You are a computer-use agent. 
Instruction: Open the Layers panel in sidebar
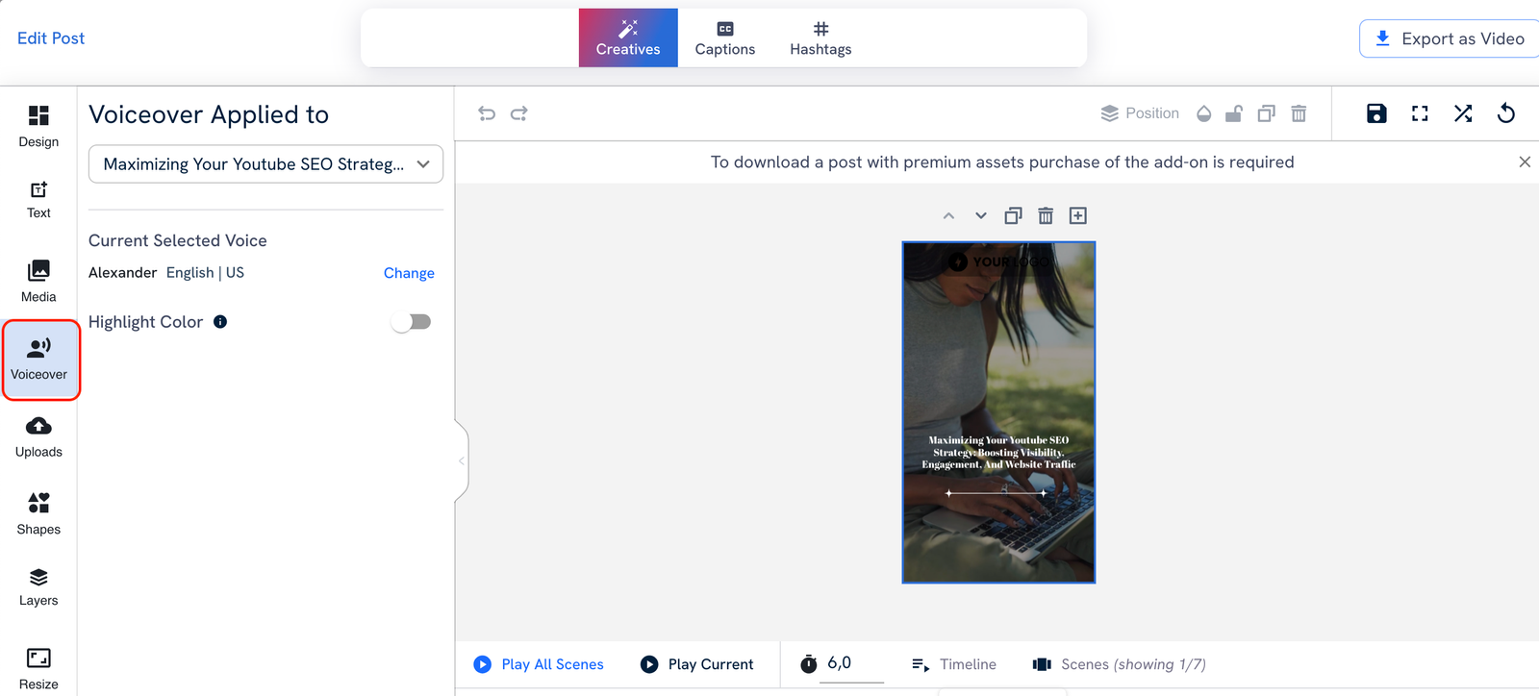pos(38,587)
